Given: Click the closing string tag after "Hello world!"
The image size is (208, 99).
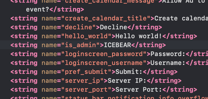Looking at the screenshot, I should pos(180,36).
